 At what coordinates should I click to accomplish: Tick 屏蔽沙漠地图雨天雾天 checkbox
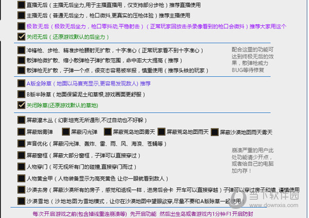(x=215, y=132)
